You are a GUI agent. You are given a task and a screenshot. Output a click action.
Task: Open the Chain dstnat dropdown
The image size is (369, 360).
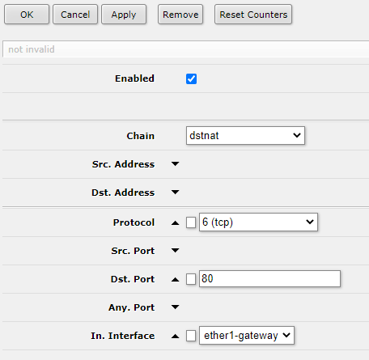click(245, 135)
